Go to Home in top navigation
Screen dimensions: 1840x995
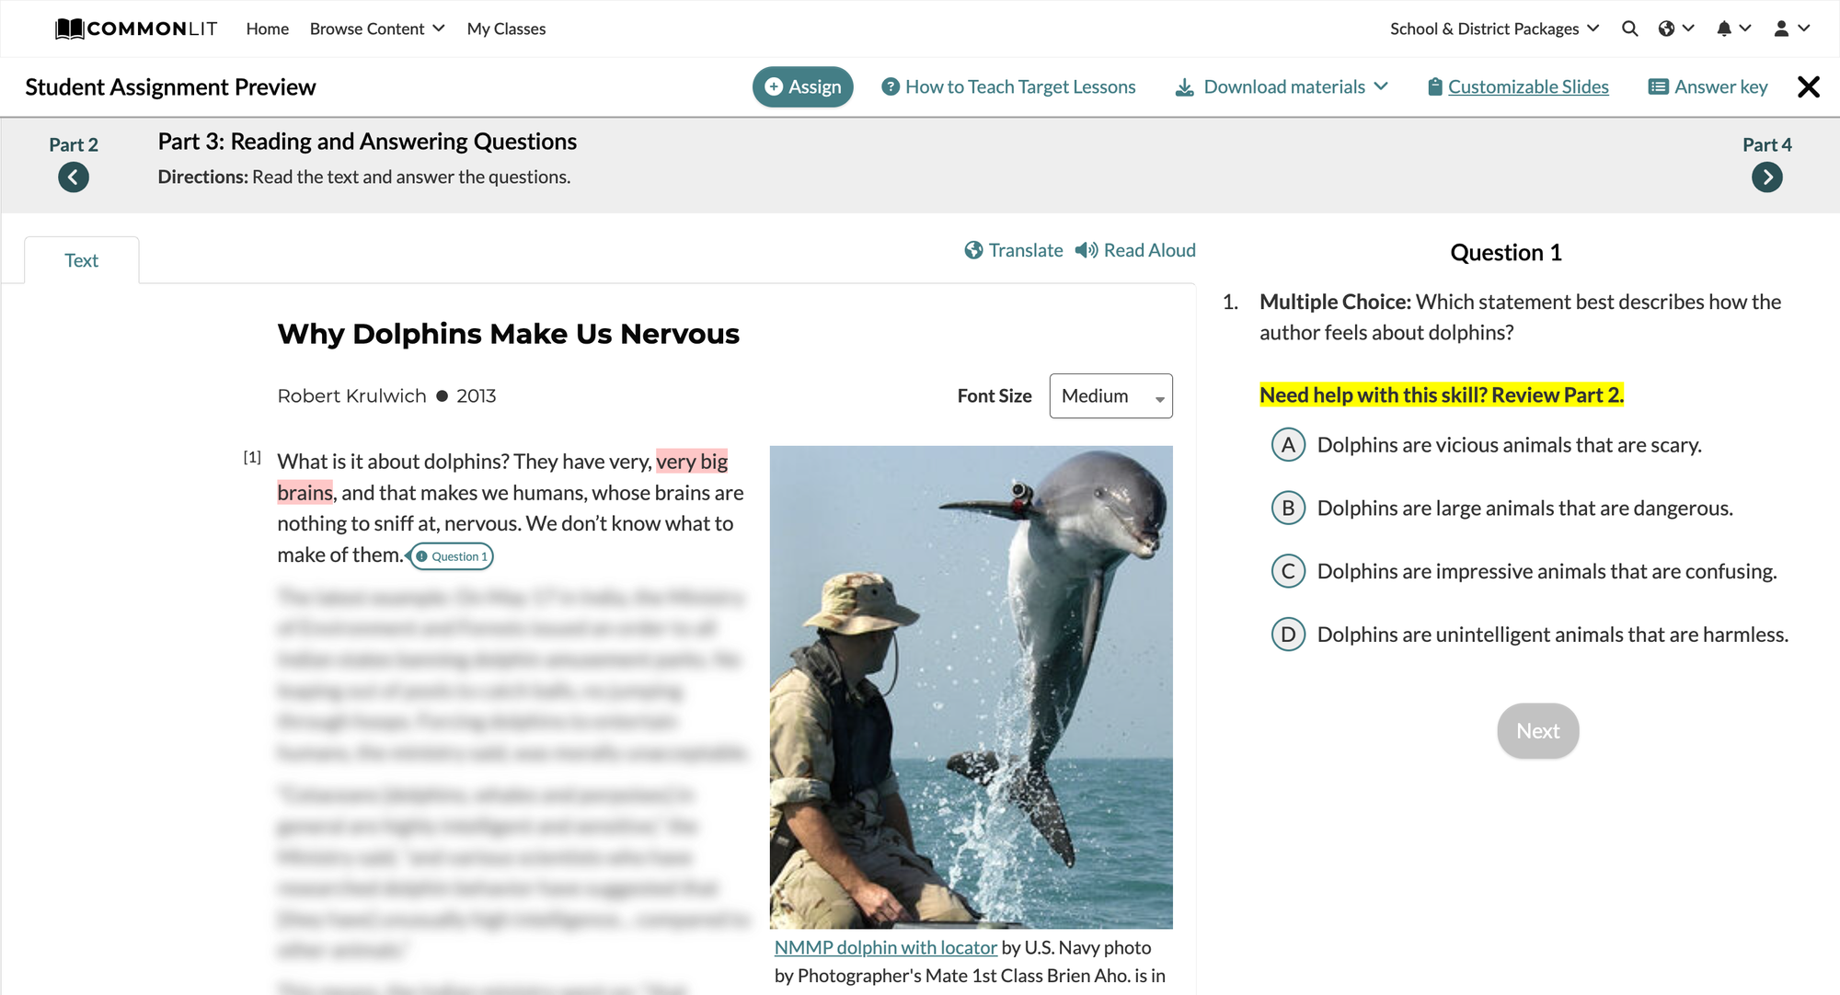tap(268, 29)
